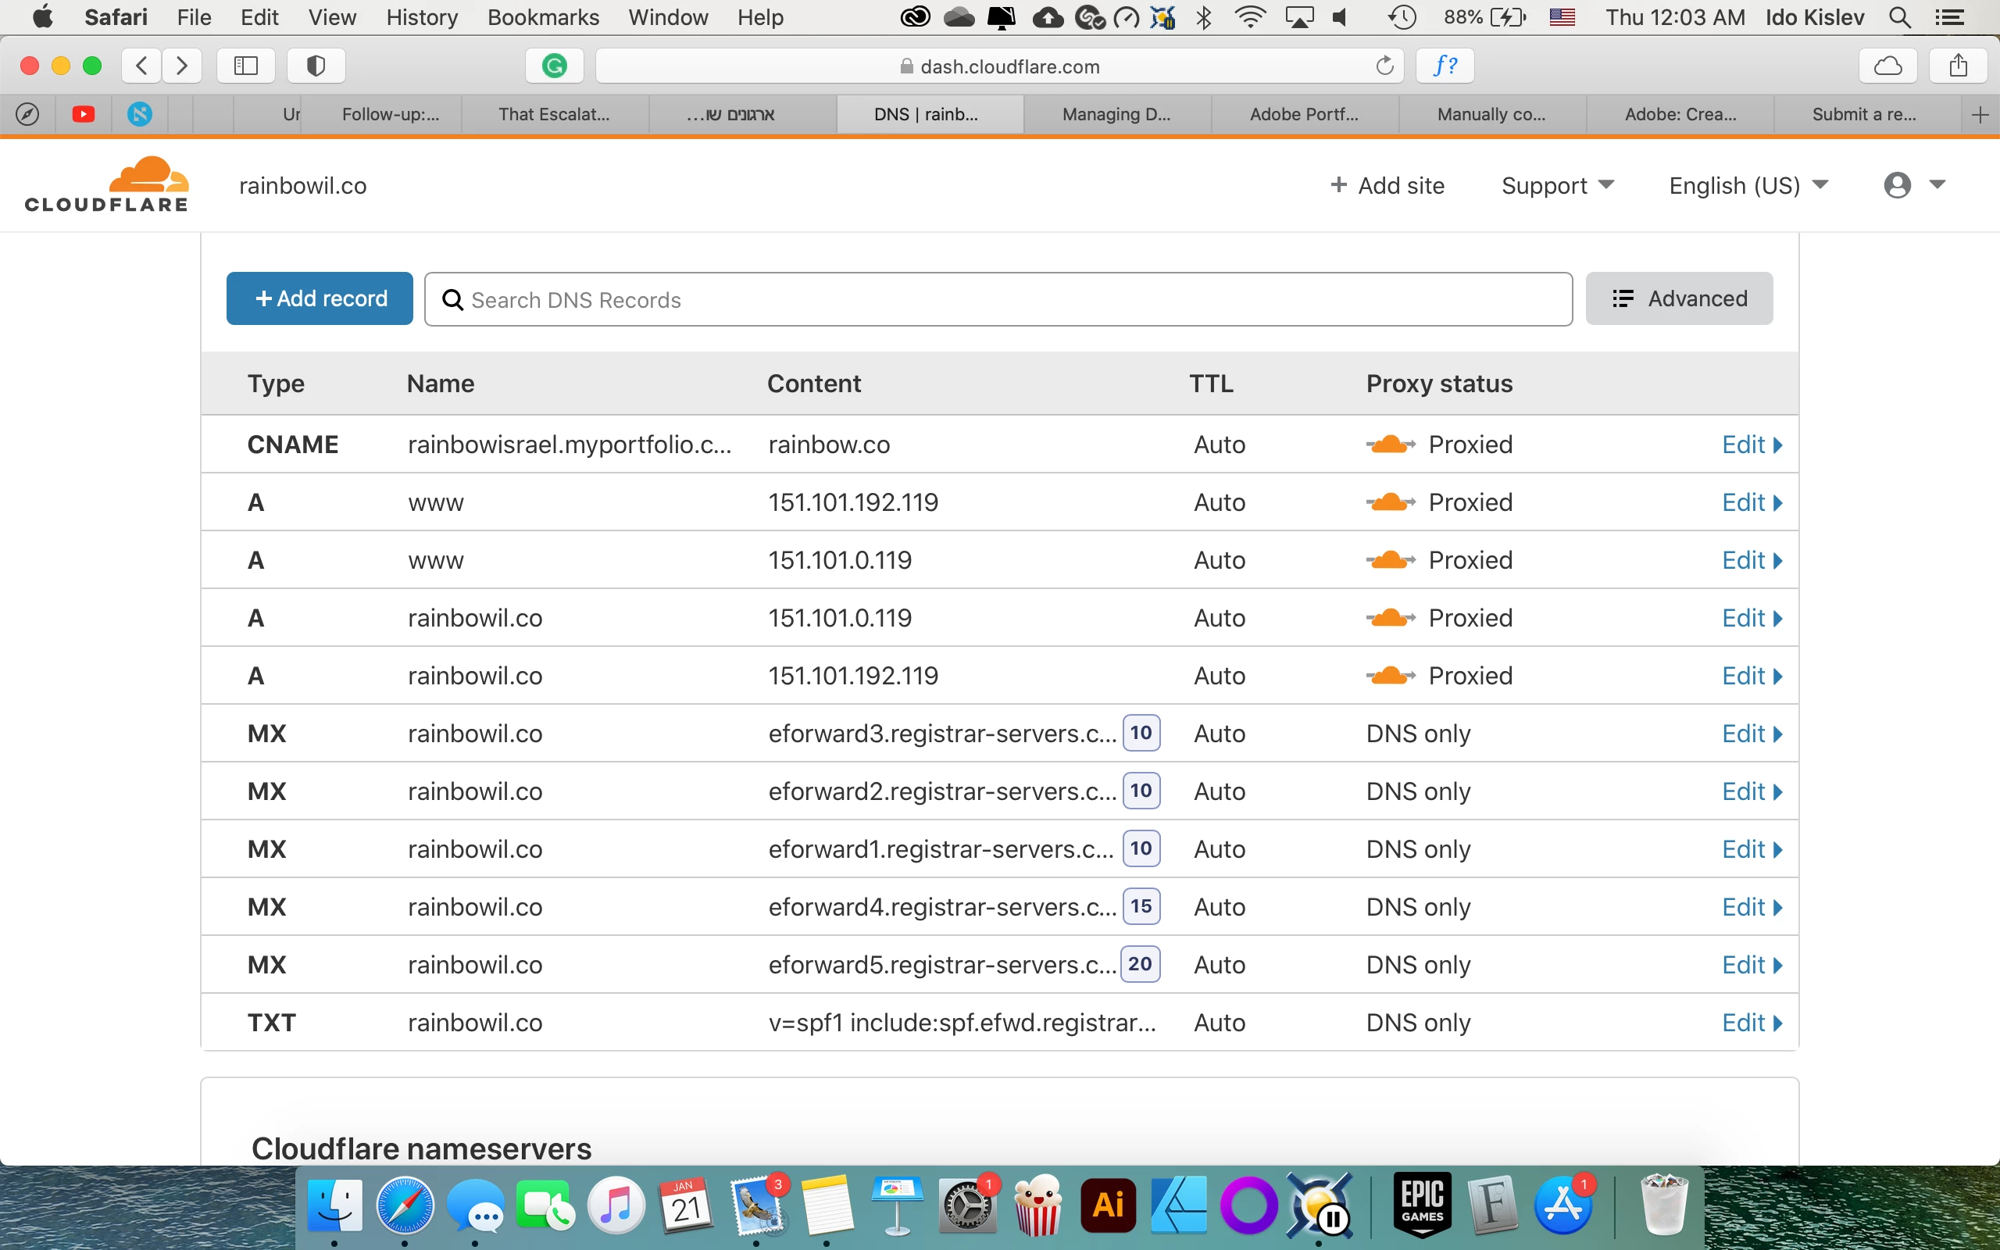Click the privacy shield toolbar icon

[x=316, y=66]
